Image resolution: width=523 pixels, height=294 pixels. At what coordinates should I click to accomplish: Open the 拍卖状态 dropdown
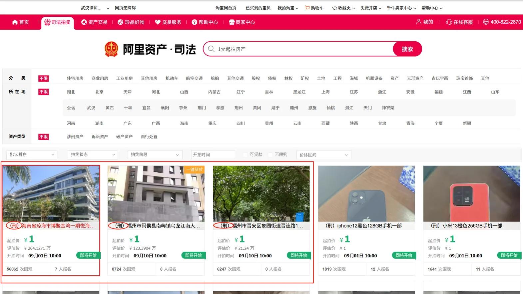pos(93,155)
